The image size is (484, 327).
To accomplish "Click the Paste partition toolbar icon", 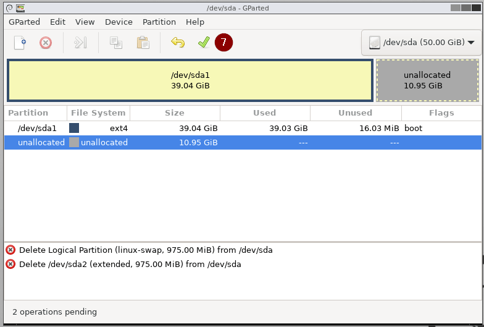I will click(x=143, y=43).
